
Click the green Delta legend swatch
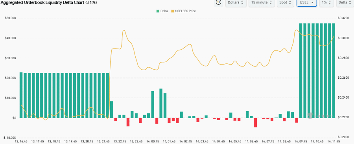[x=158, y=11]
